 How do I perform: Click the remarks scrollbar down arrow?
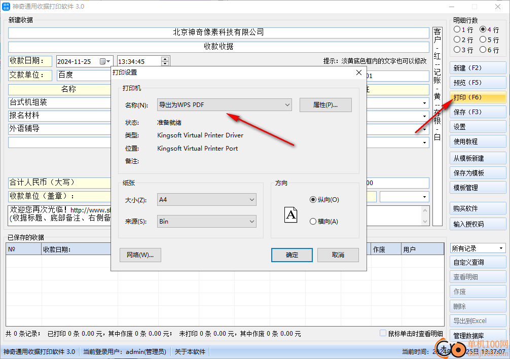(x=425, y=222)
